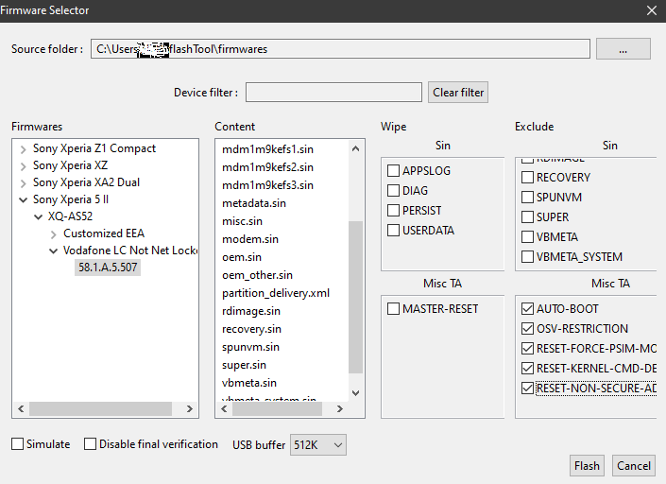The height and width of the screenshot is (484, 666).
Task: Open source folder browse (...) button
Action: [x=623, y=49]
